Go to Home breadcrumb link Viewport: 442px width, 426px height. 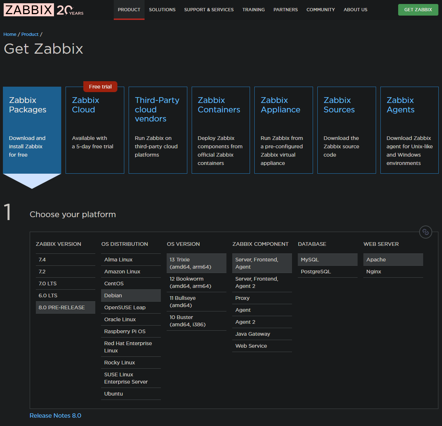[10, 34]
